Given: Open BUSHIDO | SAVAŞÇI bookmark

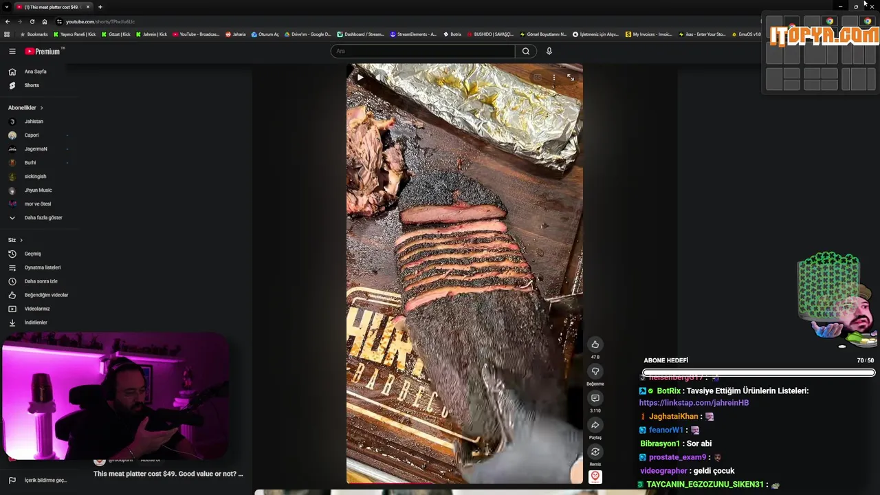Looking at the screenshot, I should 490,34.
